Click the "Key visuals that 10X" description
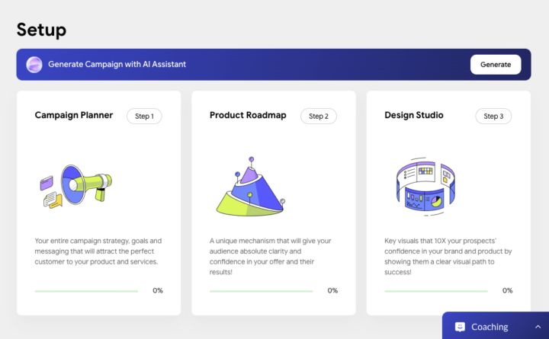The width and height of the screenshot is (549, 339). coord(448,257)
